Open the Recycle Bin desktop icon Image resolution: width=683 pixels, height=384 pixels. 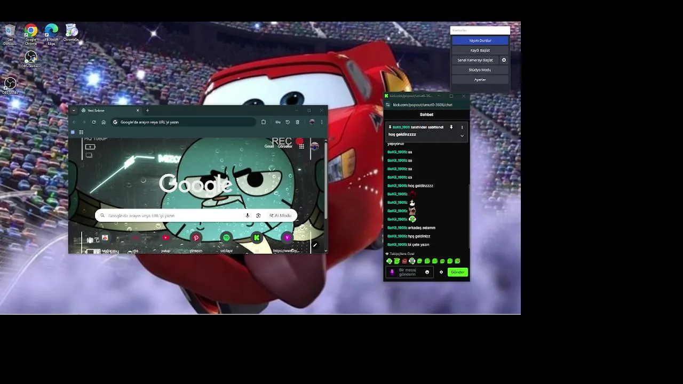10,34
